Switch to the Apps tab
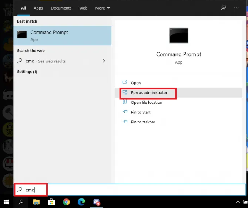Screen dimensions: 248x208 pos(38,8)
